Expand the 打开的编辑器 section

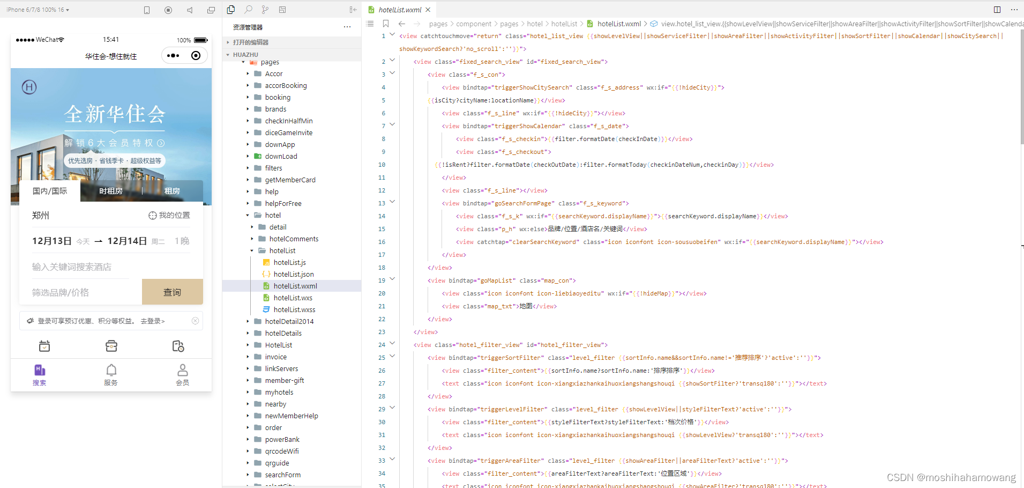pos(292,42)
